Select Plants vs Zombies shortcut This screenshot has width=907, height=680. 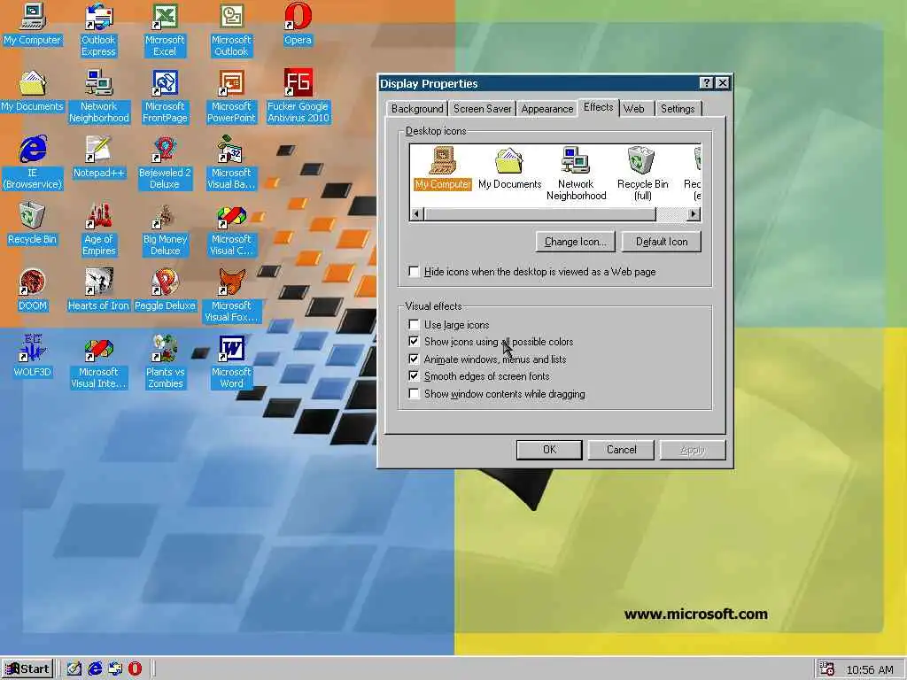pyautogui.click(x=165, y=362)
